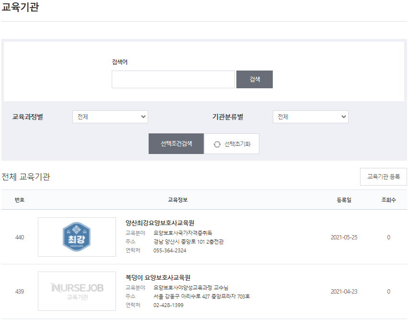Open the 최강 logo thumbnail
The height and width of the screenshot is (320, 408).
click(x=77, y=237)
